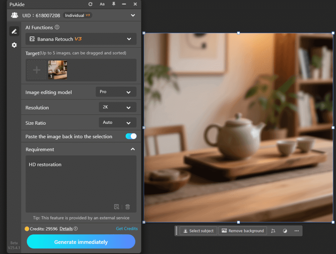Screen dimensions: 336x254
Task: Collapse the Requirement section
Action: [133, 149]
